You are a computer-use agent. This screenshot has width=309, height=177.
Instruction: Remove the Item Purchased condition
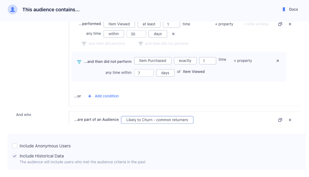[277, 60]
